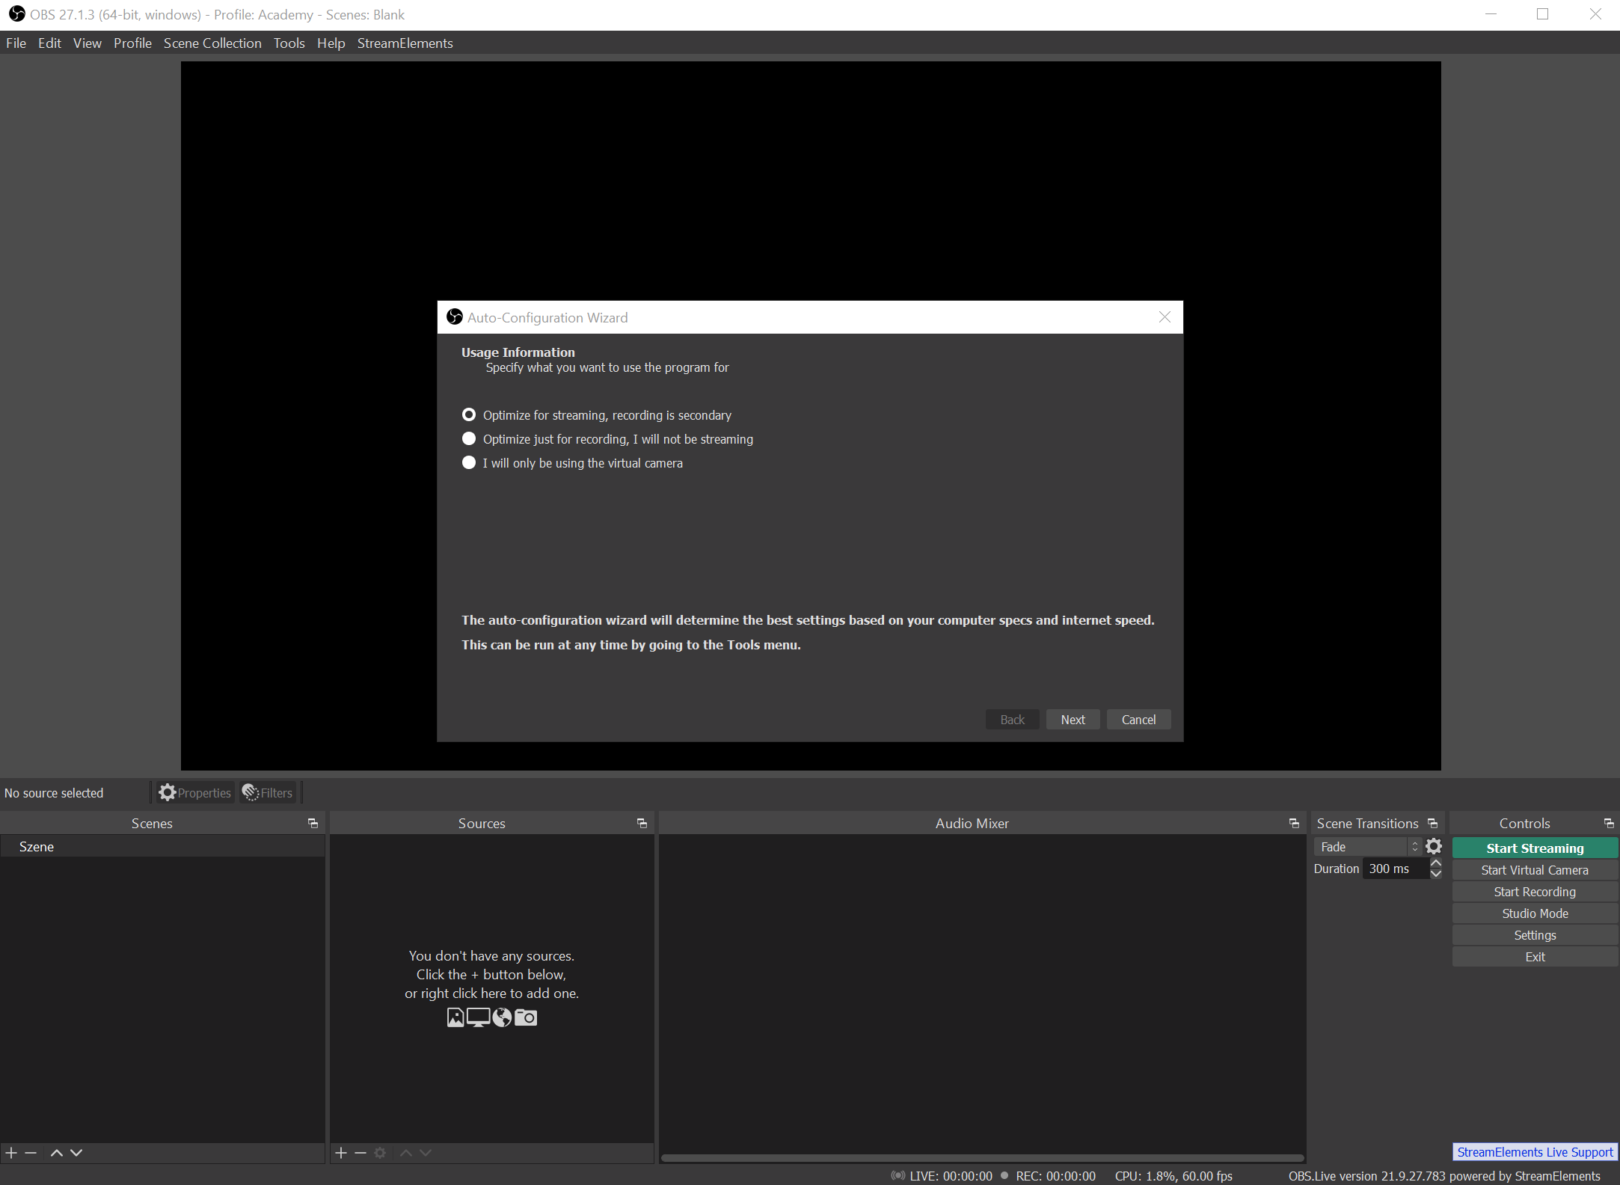1620x1185 pixels.
Task: Move scene down with arrow icon
Action: (x=76, y=1153)
